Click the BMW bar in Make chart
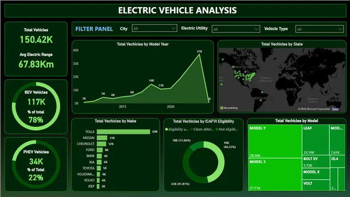Viewport: 350px width, 197px height. [100, 156]
